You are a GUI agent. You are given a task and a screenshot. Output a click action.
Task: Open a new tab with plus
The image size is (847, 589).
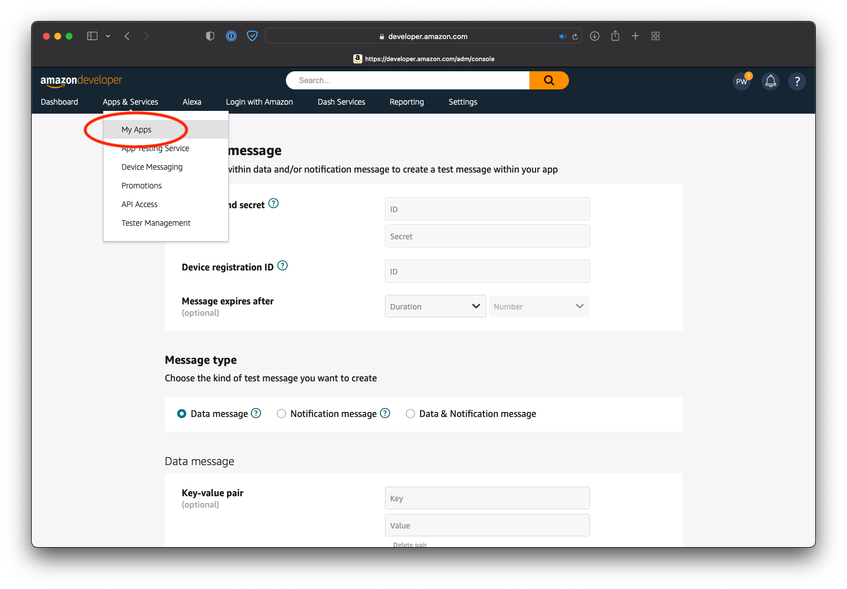pos(635,36)
